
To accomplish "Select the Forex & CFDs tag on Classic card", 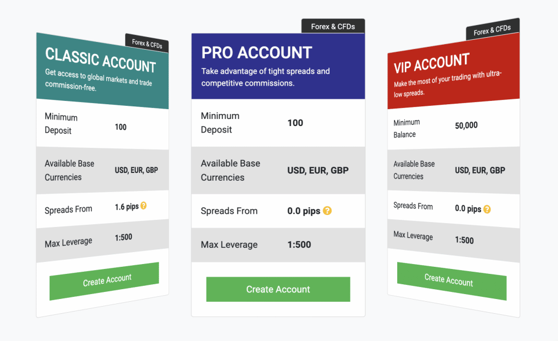I will coord(147,43).
